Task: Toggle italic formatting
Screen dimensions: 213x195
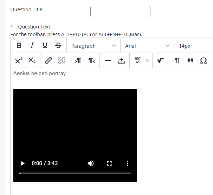Action: click(32, 45)
